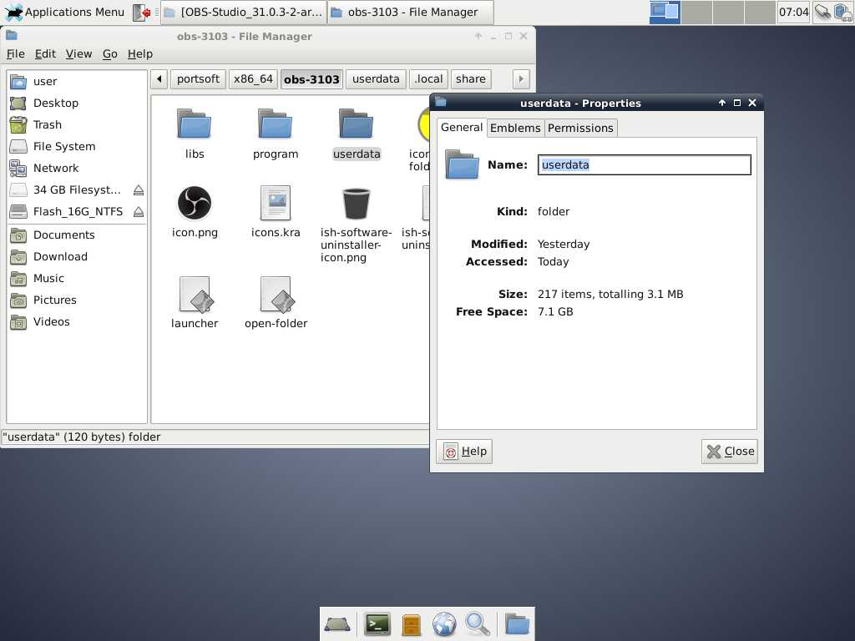Launch terminal from bottom dock
The image size is (855, 641).
pyautogui.click(x=377, y=624)
